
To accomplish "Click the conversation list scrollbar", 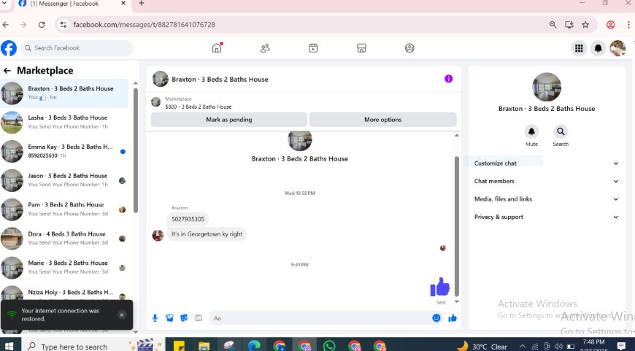I will point(136,150).
